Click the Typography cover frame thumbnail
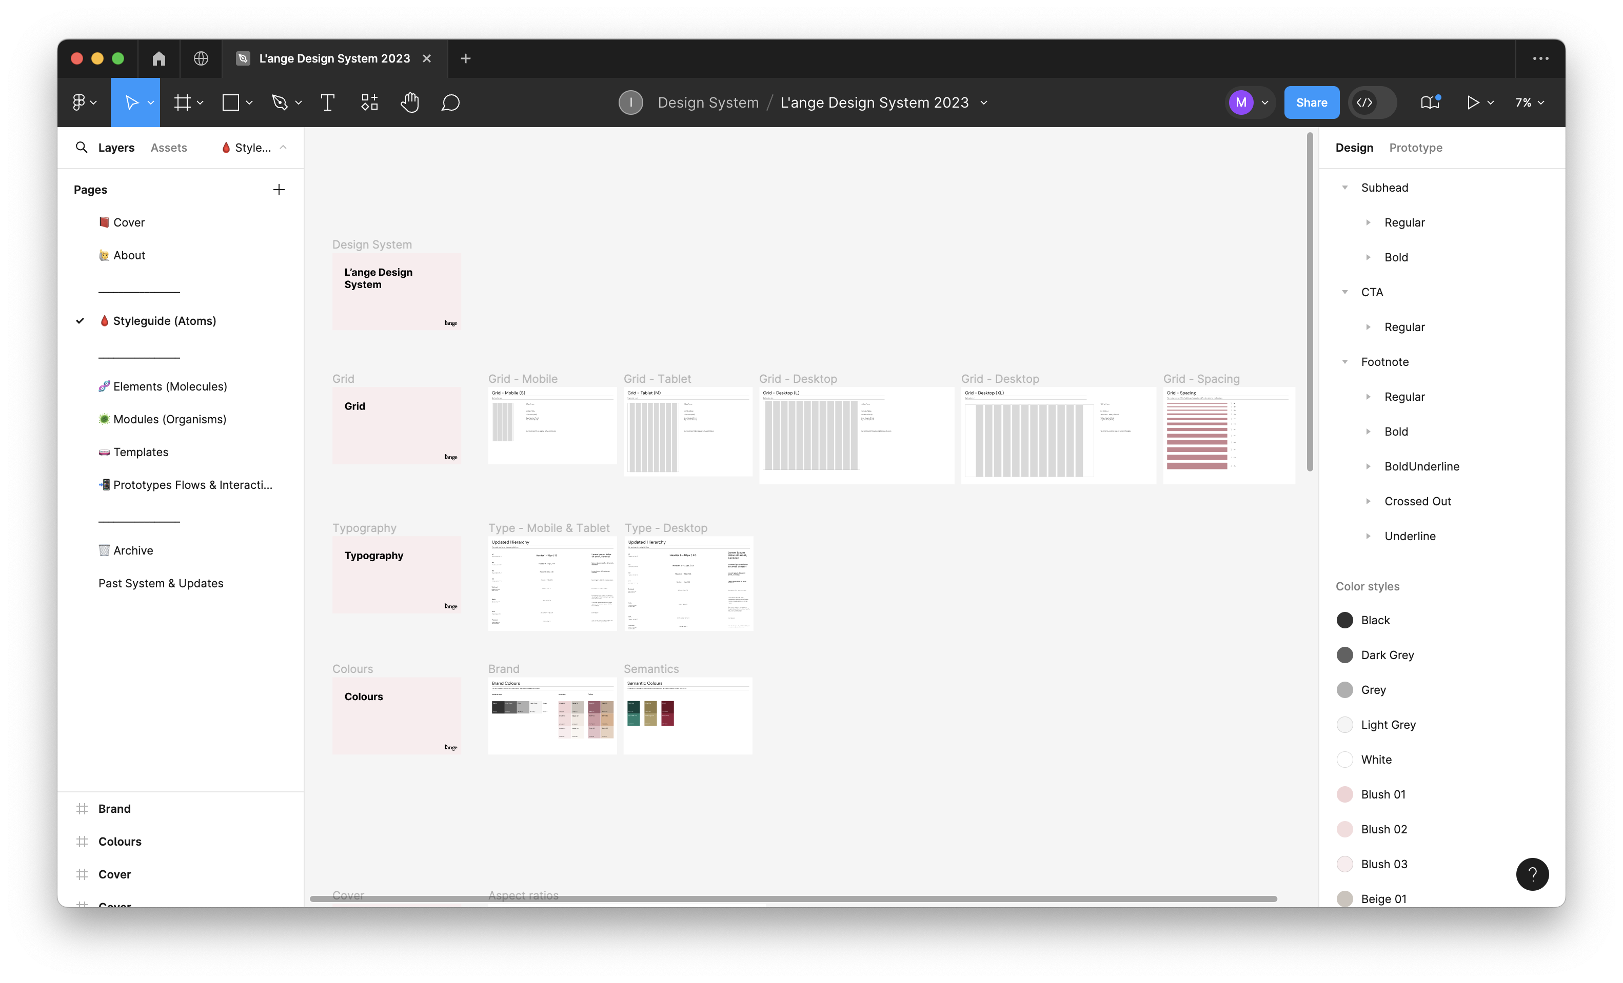1623x983 pixels. [x=397, y=575]
